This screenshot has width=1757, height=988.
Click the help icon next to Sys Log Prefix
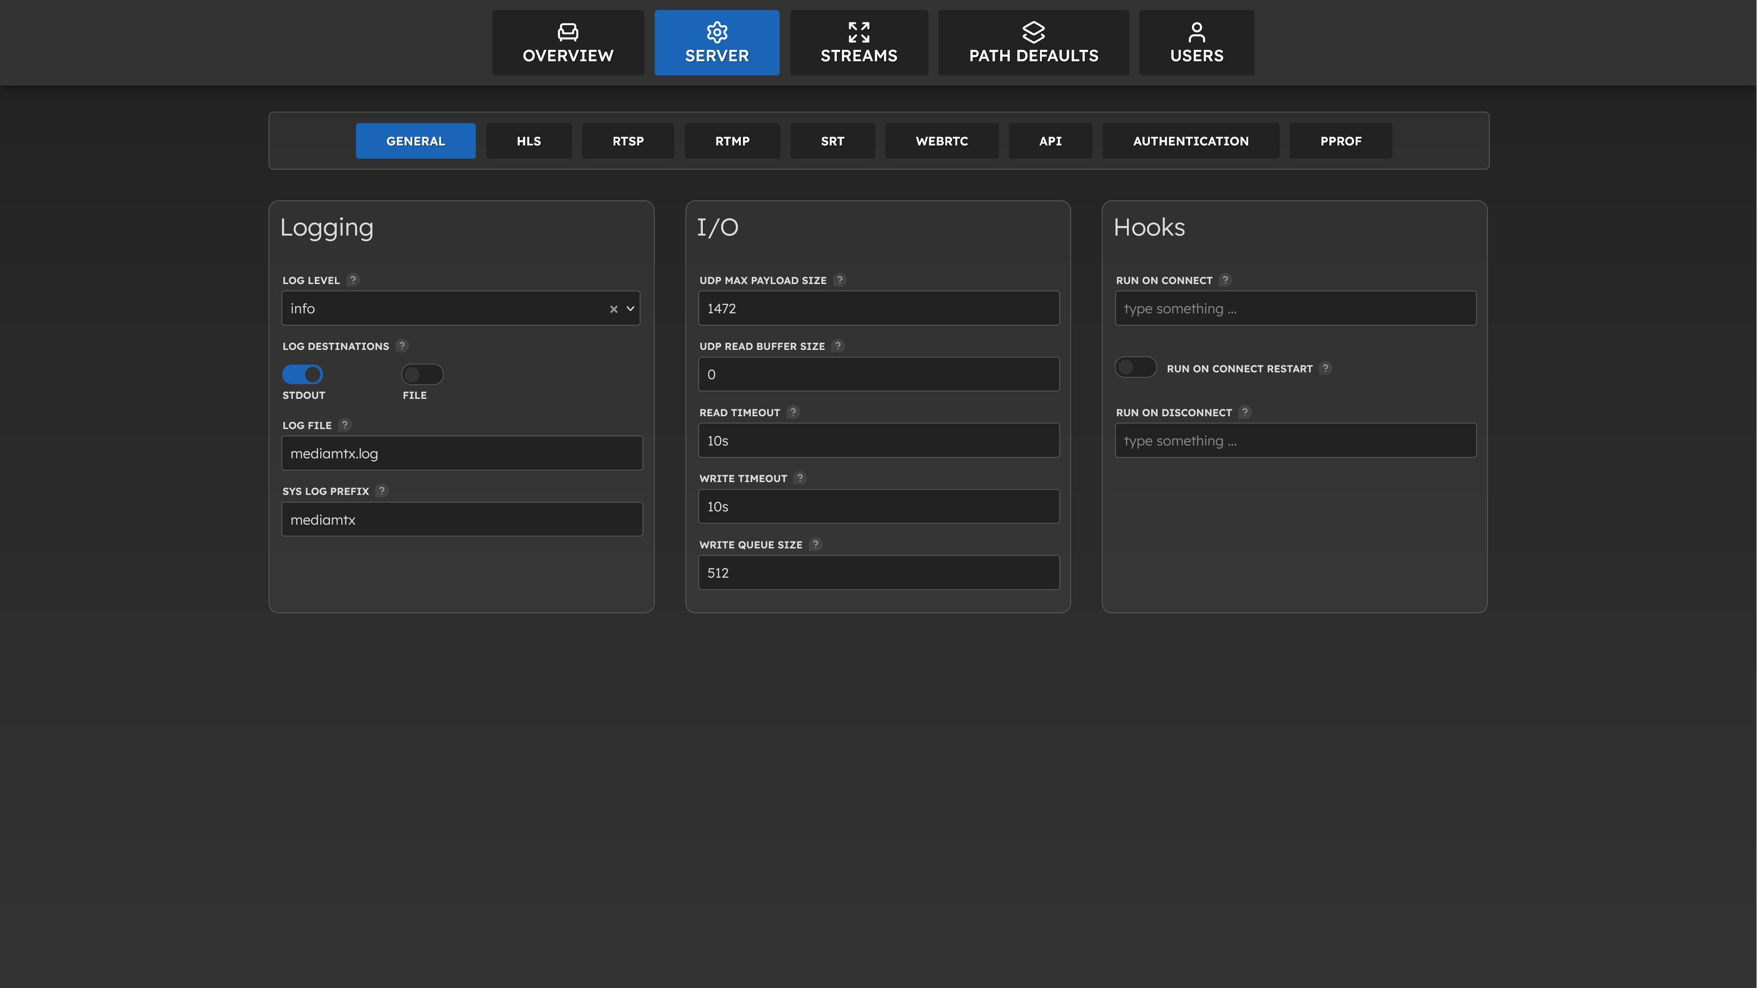click(382, 490)
